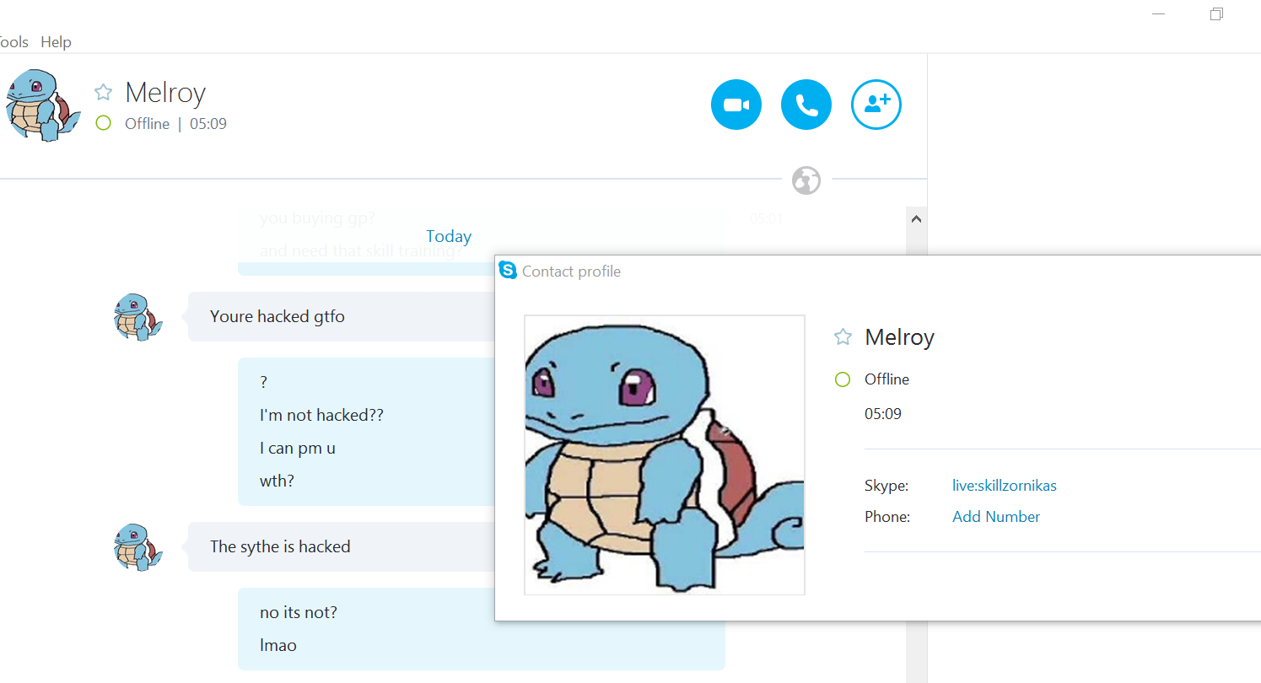Viewport: 1261px width, 683px height.
Task: Click the "I can pm u" message
Action: tap(298, 448)
